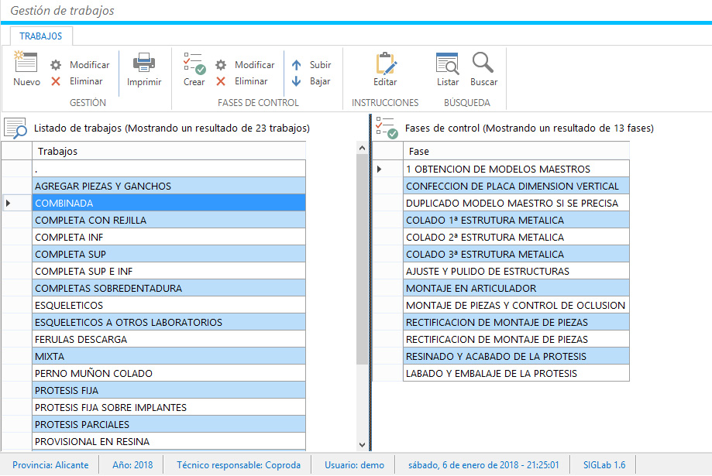Click the Buscar magnifying glass icon

[483, 63]
